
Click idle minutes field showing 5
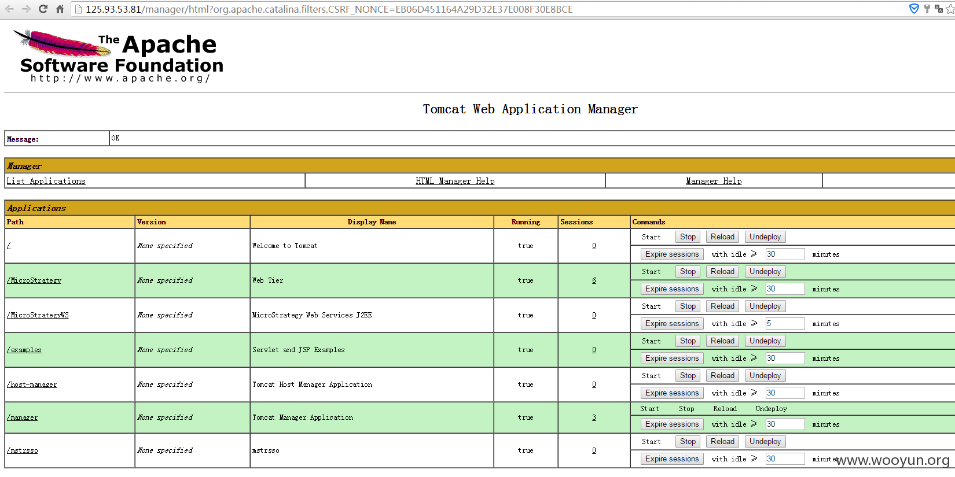(x=785, y=324)
